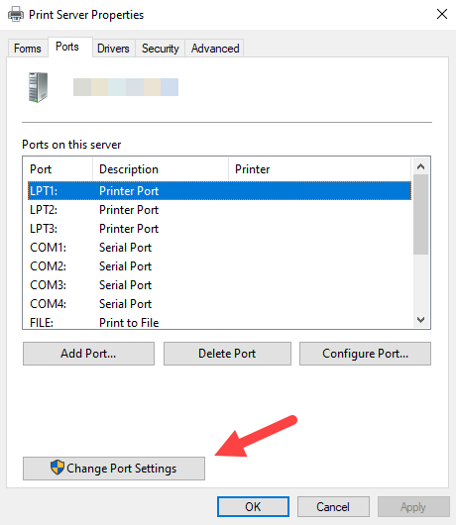Open the Forms tab
This screenshot has width=456, height=525.
click(28, 49)
